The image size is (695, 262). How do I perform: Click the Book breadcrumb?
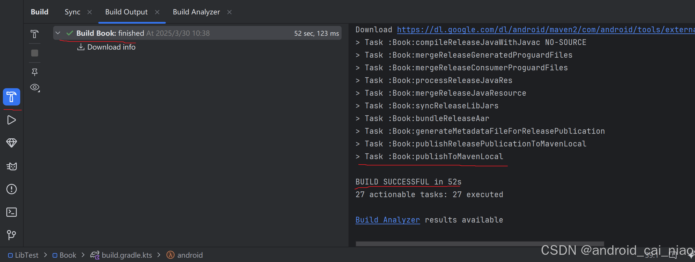pyautogui.click(x=64, y=255)
